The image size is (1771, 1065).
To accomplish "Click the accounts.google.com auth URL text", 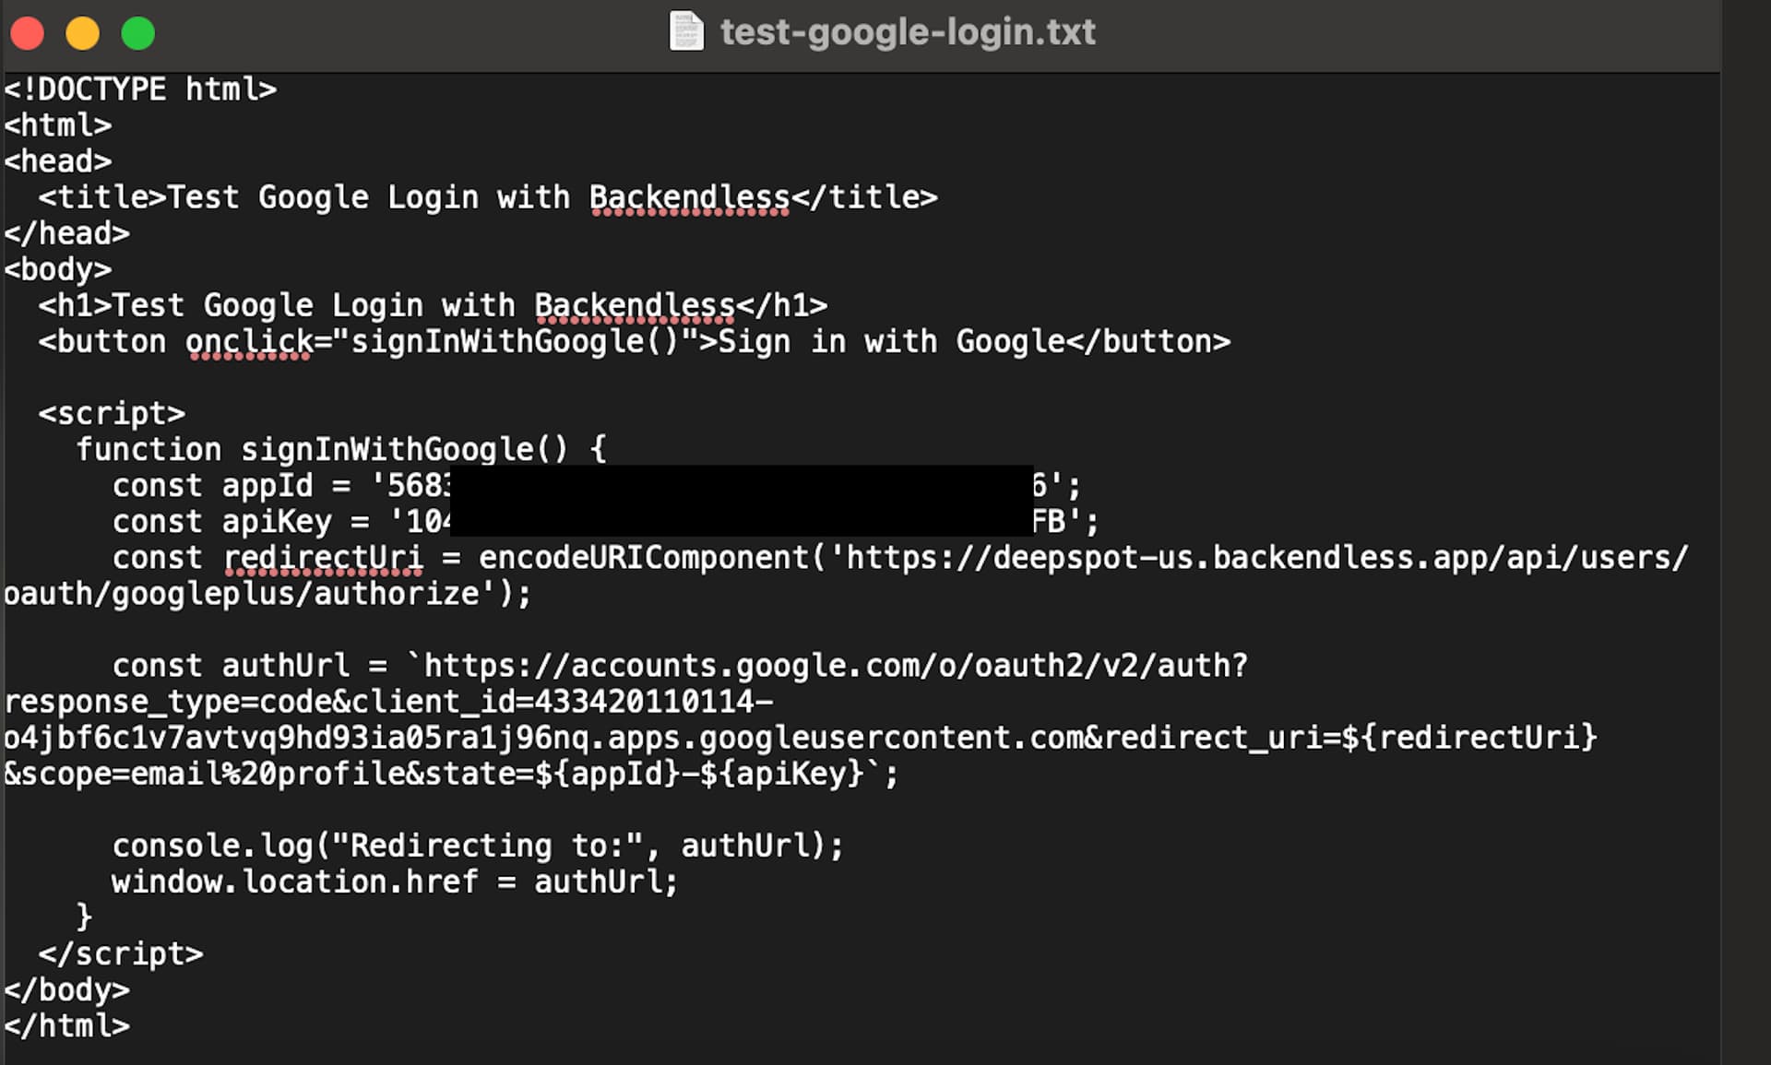I will pos(835,666).
